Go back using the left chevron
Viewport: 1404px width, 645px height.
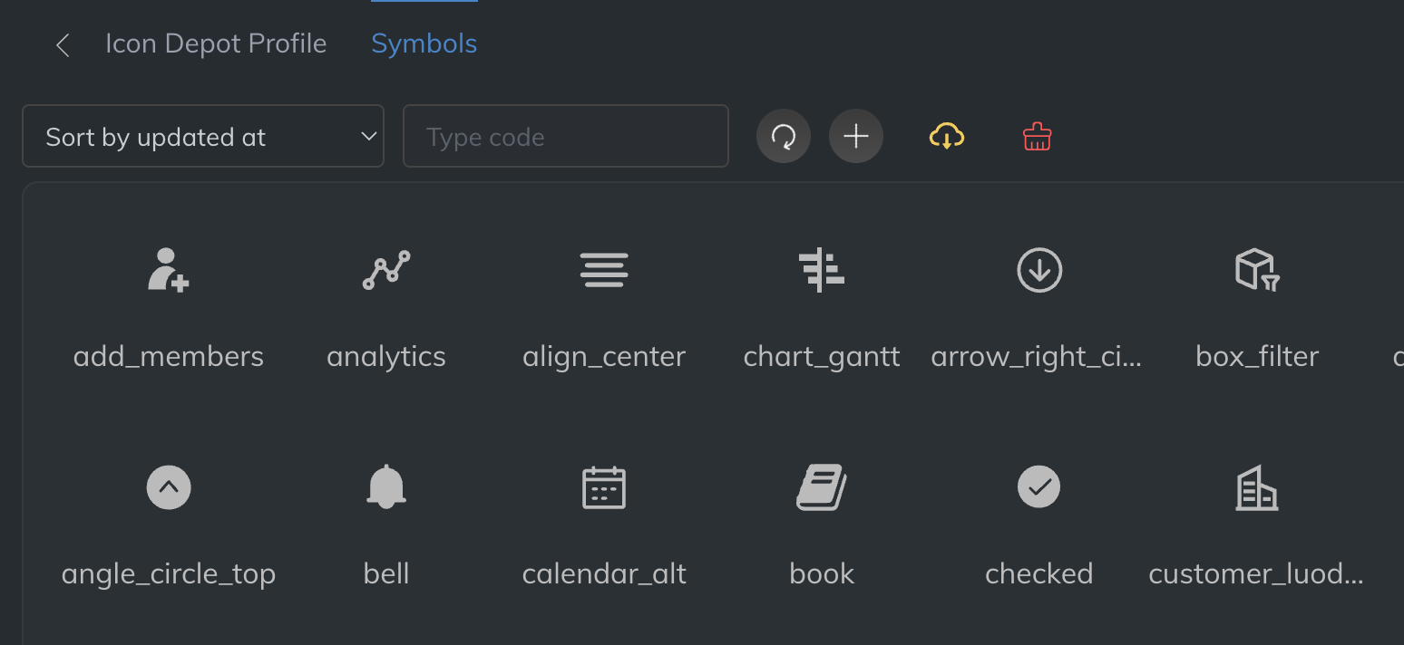tap(63, 44)
